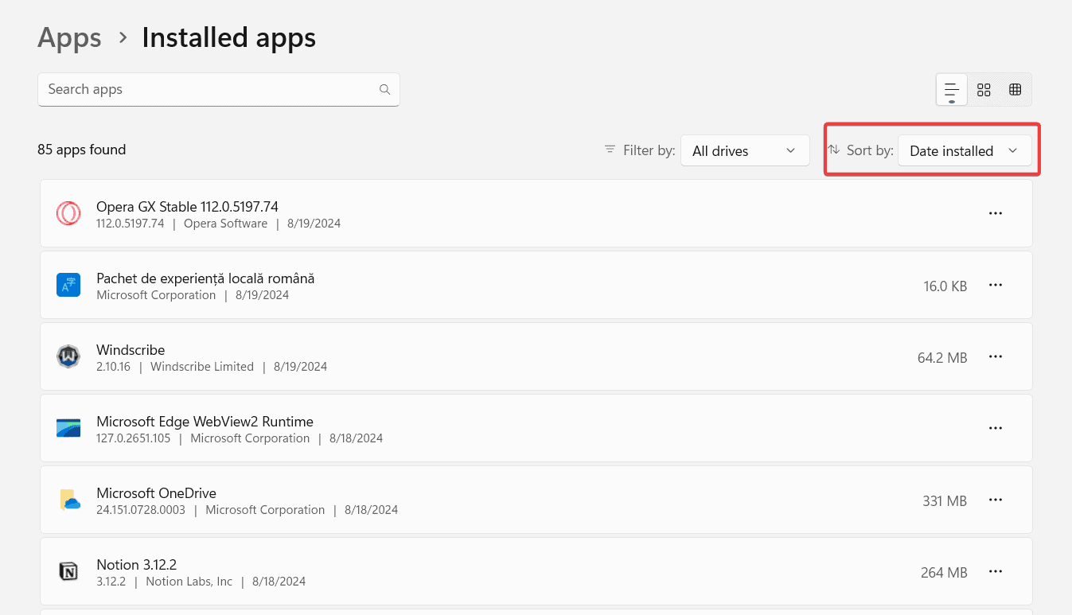Open the three-dot menu for Microsoft OneDrive
1072x615 pixels.
tap(995, 500)
